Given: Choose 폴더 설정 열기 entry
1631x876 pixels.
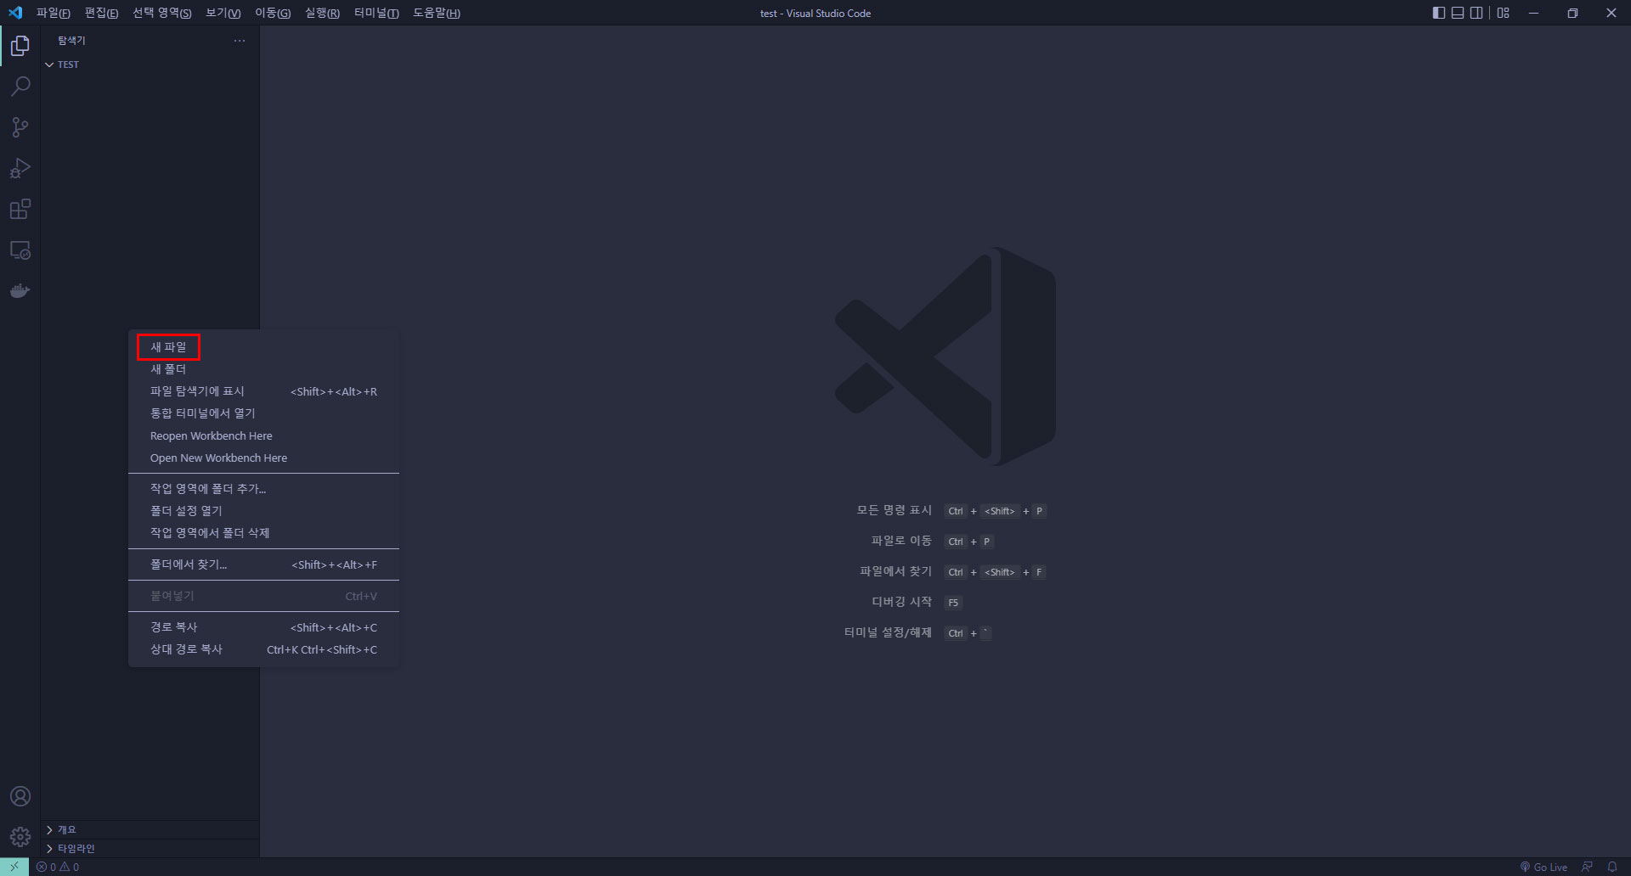Looking at the screenshot, I should tap(263, 511).
